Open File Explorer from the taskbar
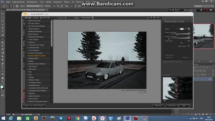215x121 pixels. click(19, 118)
